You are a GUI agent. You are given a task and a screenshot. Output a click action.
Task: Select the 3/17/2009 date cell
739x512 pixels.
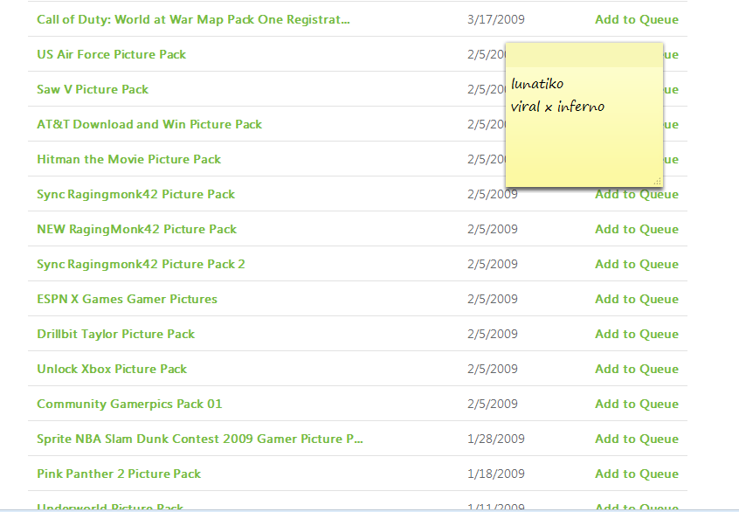[x=496, y=20]
